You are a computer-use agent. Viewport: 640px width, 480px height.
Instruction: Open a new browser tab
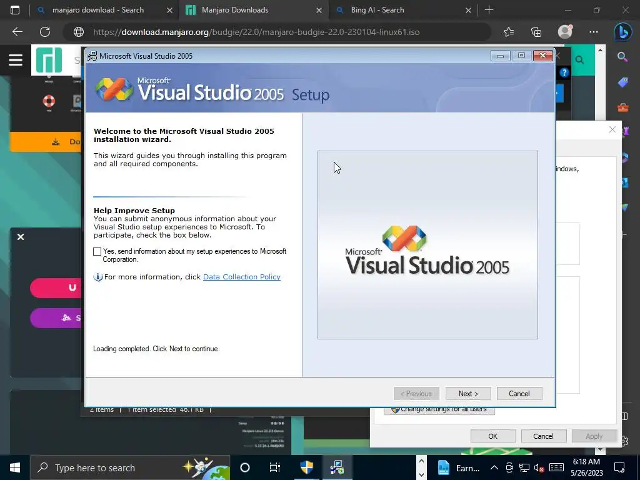[x=489, y=10]
